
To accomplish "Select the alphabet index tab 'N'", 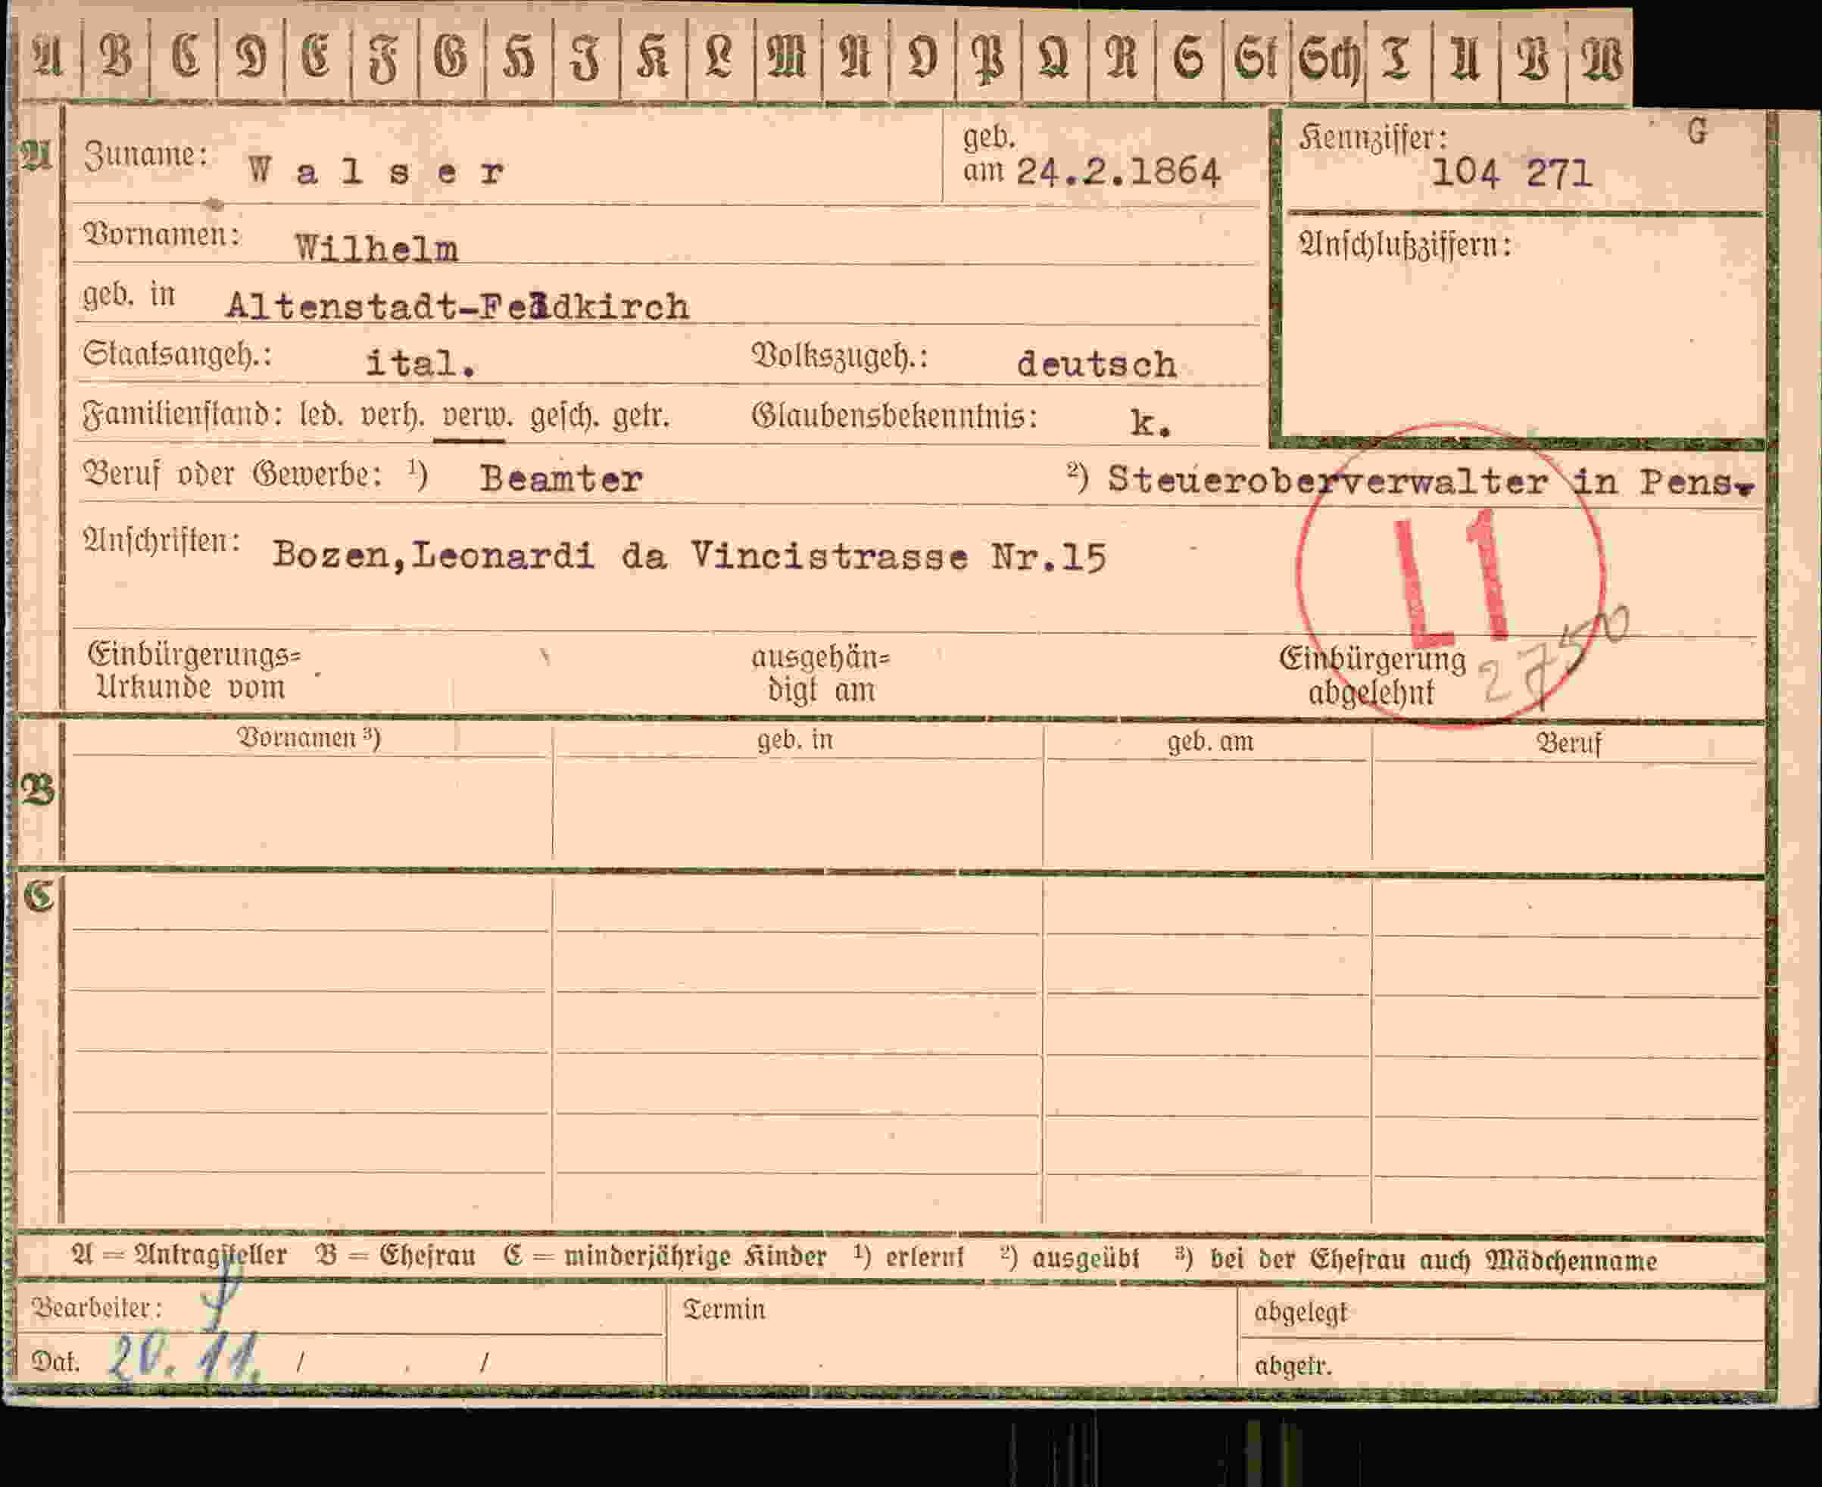I will pos(855,58).
